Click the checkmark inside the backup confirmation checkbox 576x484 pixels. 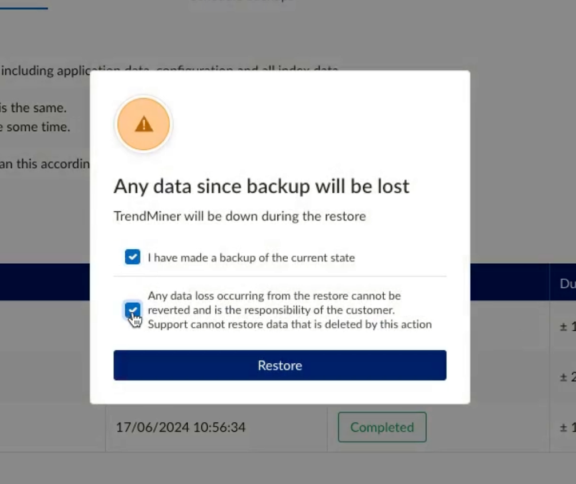click(x=132, y=257)
